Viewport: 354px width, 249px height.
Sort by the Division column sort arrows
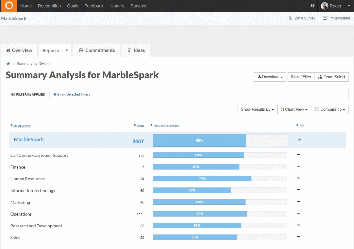(x=11, y=125)
